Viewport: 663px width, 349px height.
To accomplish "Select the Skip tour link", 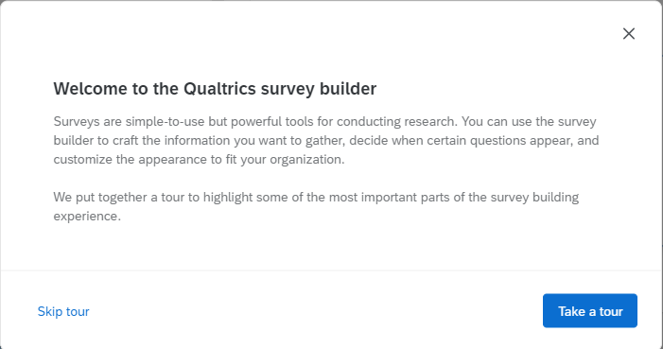I will [x=63, y=311].
